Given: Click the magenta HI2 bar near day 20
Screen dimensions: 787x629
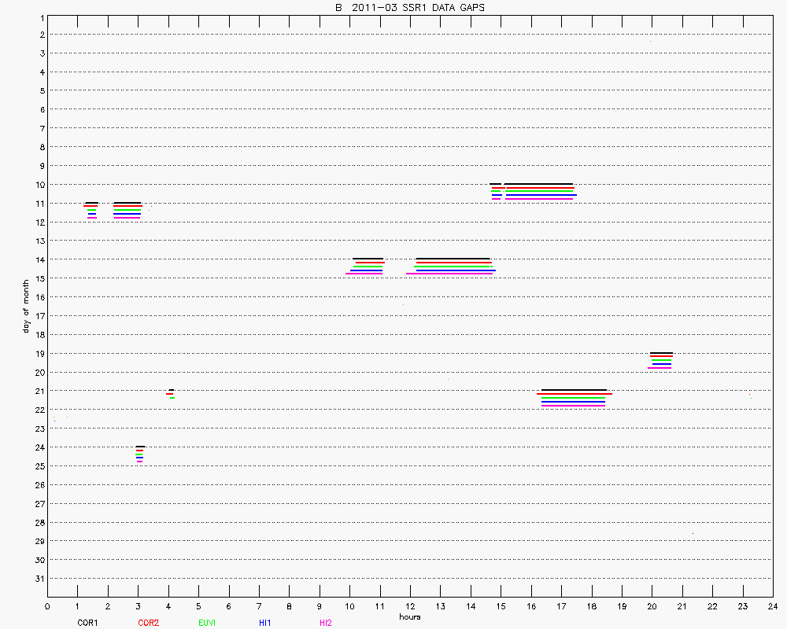Looking at the screenshot, I should point(660,368).
